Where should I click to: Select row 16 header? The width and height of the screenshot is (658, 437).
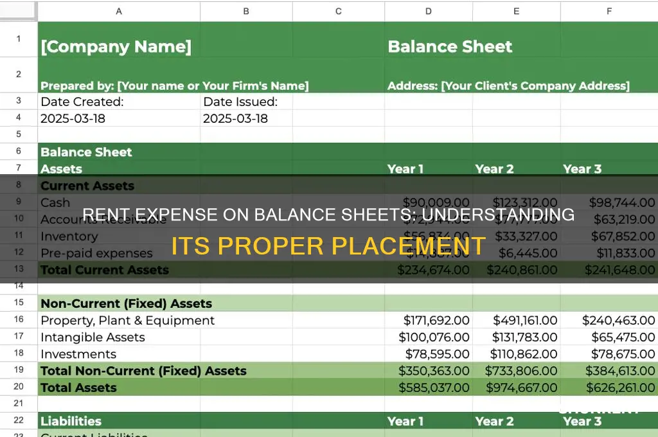(19, 319)
